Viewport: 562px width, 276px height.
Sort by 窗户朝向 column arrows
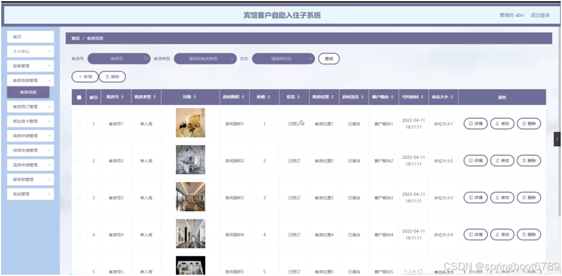[392, 97]
